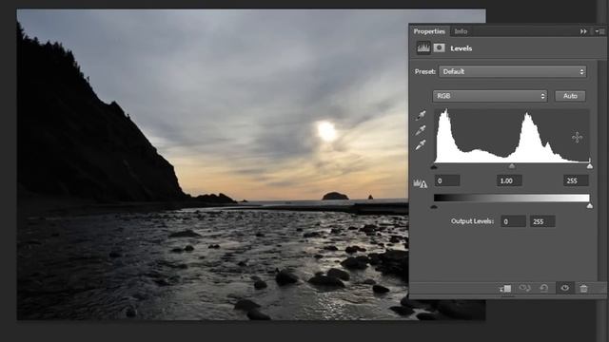The height and width of the screenshot is (342, 609).
Task: Switch to the Info tab
Action: [x=461, y=31]
